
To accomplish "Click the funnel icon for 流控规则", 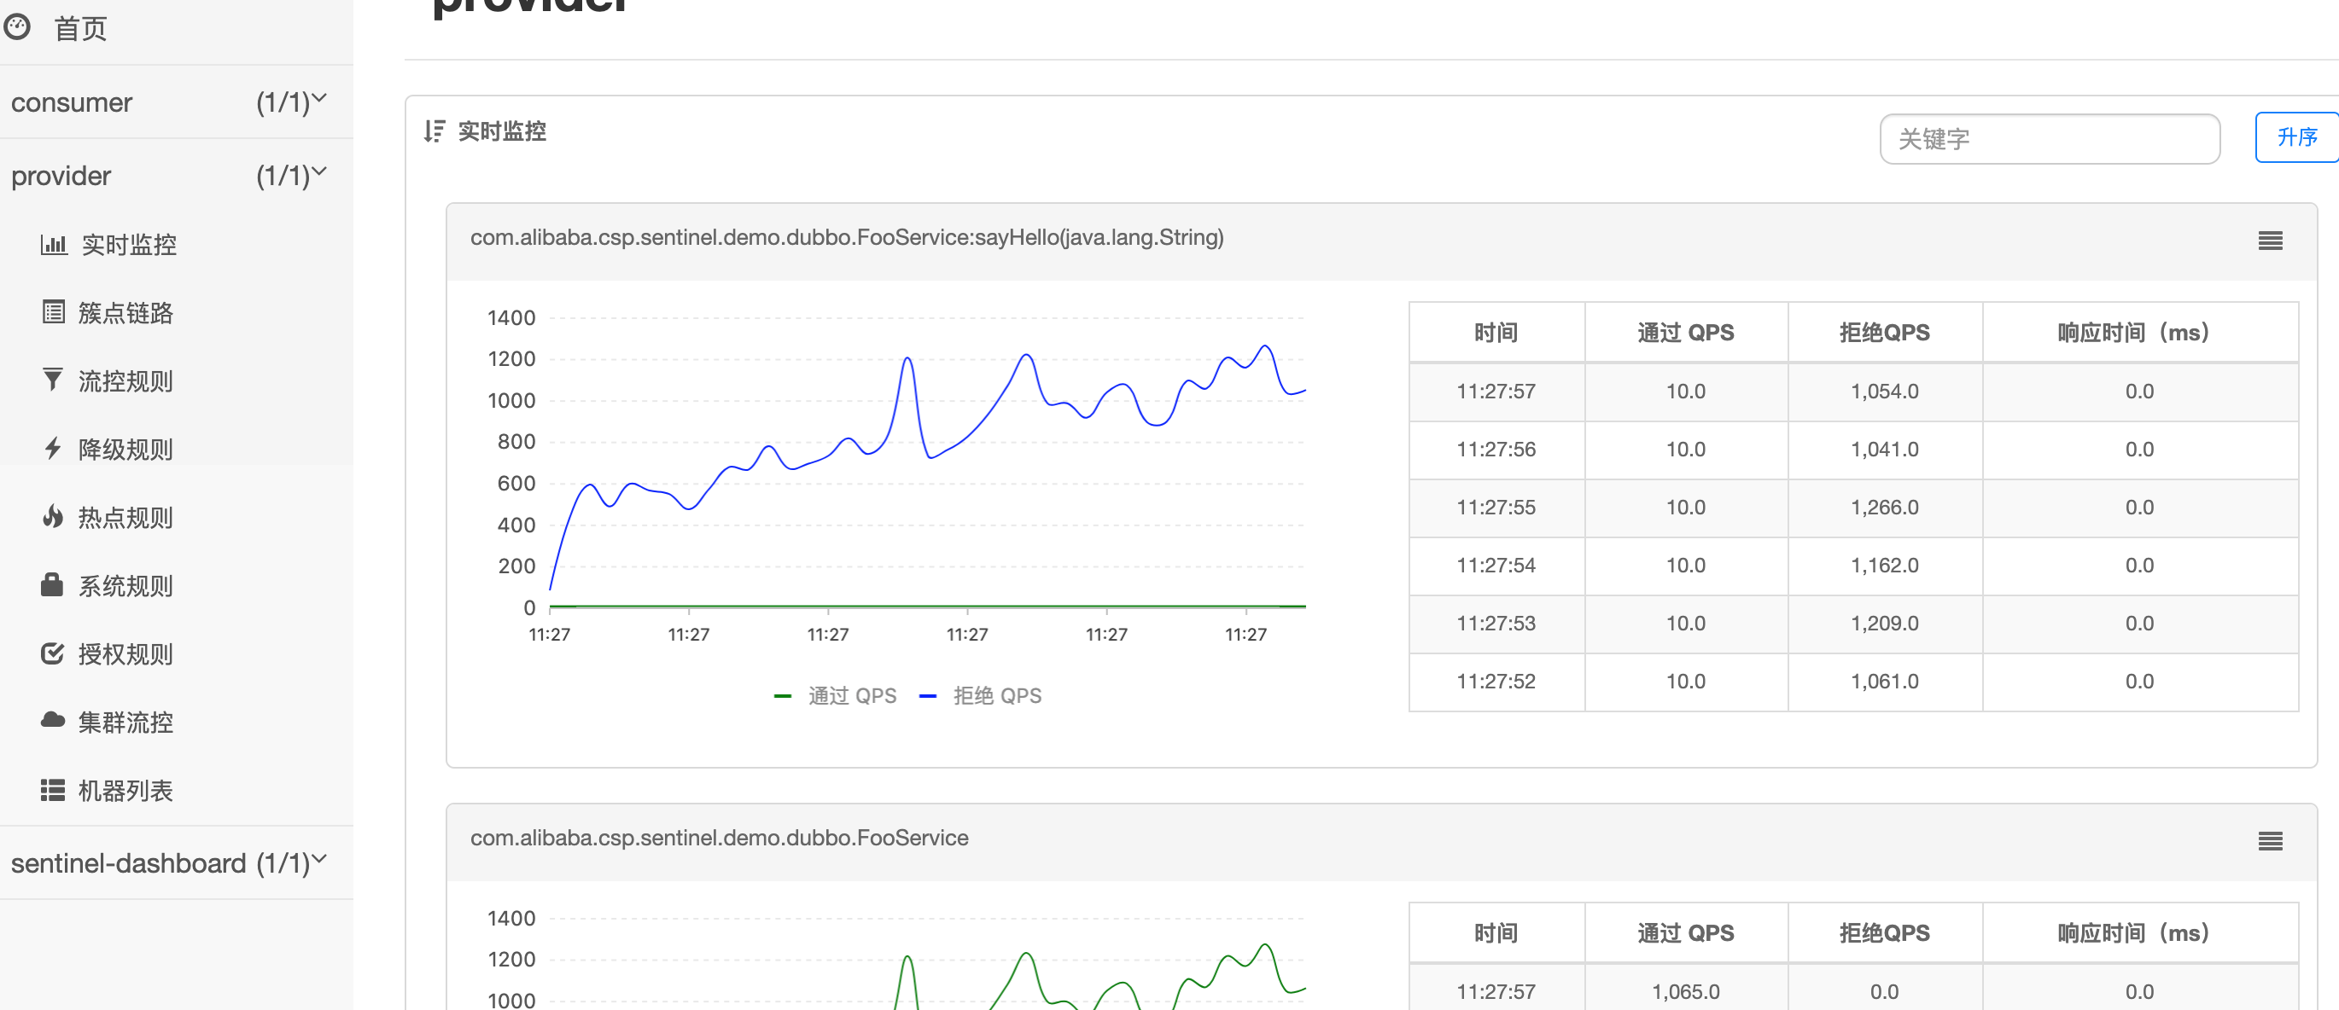I will [54, 380].
